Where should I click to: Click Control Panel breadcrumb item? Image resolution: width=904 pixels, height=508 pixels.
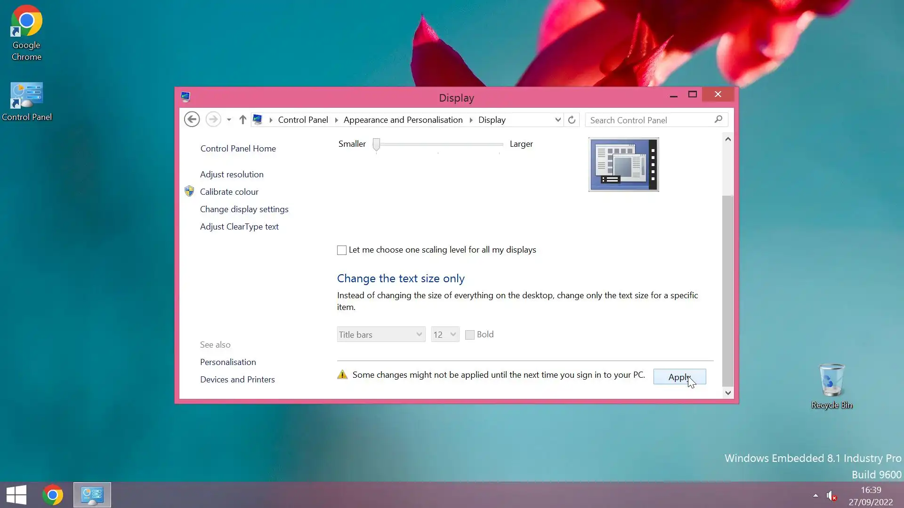pos(303,120)
